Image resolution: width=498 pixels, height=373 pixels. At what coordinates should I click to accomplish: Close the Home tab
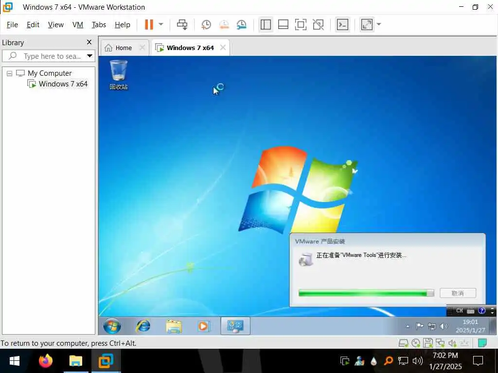[142, 48]
